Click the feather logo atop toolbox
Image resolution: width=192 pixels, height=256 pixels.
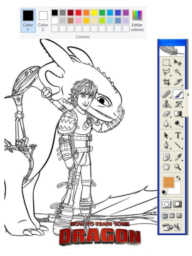coord(172,51)
